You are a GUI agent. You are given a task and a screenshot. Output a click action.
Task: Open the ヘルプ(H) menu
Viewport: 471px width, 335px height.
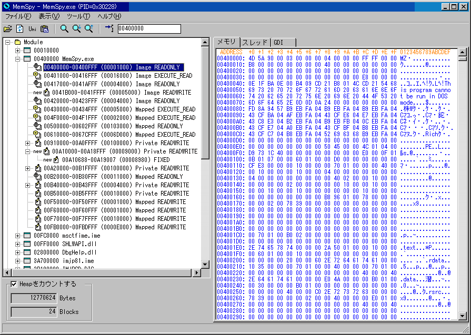(x=109, y=16)
